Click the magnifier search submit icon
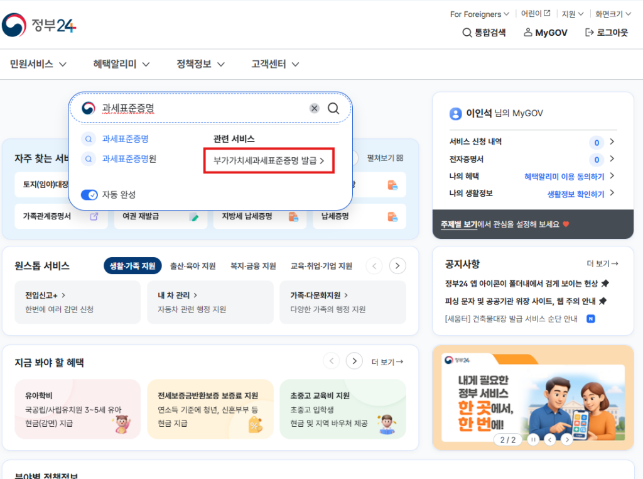 point(333,108)
